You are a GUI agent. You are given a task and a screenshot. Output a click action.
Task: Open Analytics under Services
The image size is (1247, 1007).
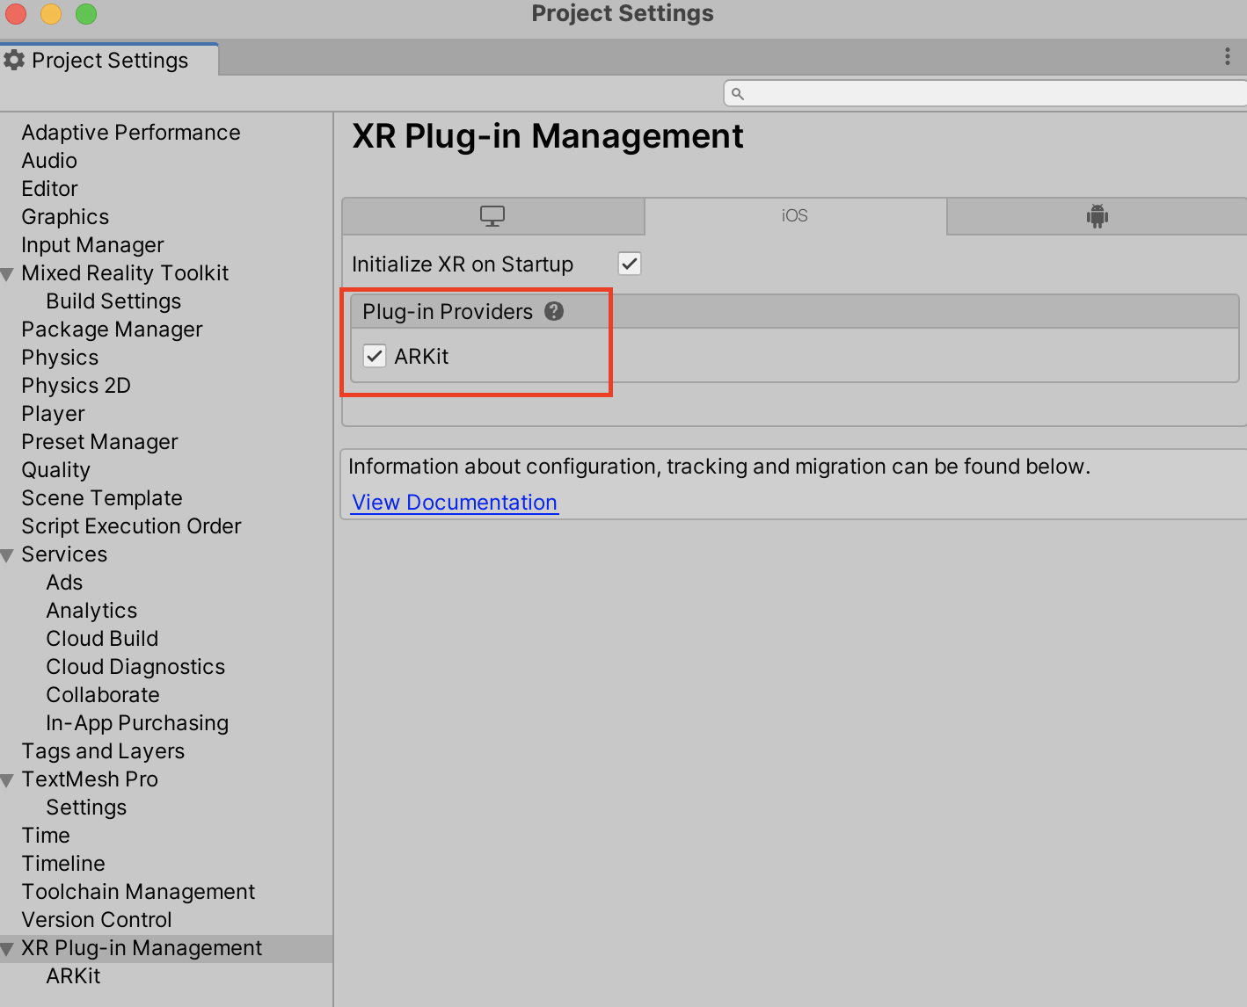tap(91, 611)
